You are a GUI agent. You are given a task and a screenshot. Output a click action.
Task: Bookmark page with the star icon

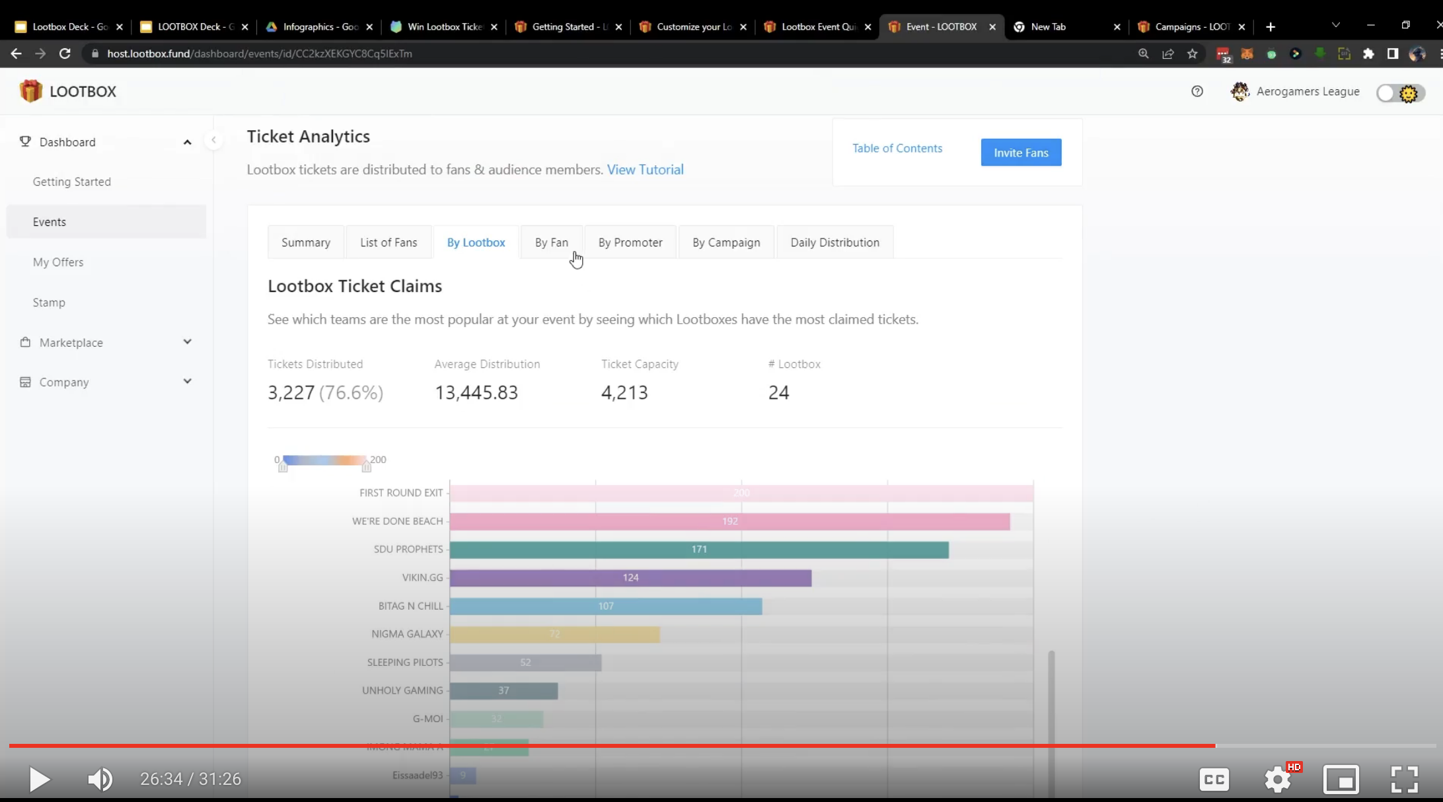(1192, 54)
